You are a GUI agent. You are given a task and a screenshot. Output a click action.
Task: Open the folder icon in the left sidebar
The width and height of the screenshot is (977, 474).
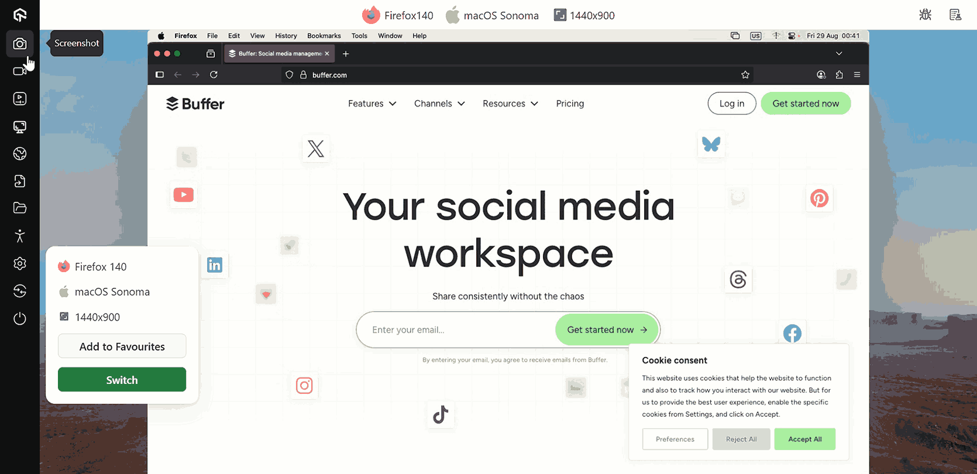click(20, 208)
